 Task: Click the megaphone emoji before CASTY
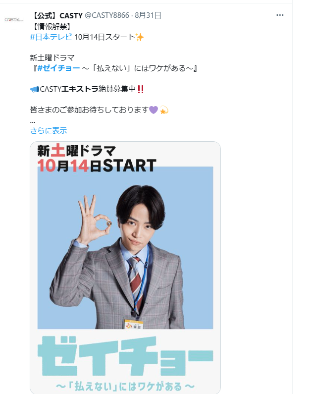pos(35,89)
